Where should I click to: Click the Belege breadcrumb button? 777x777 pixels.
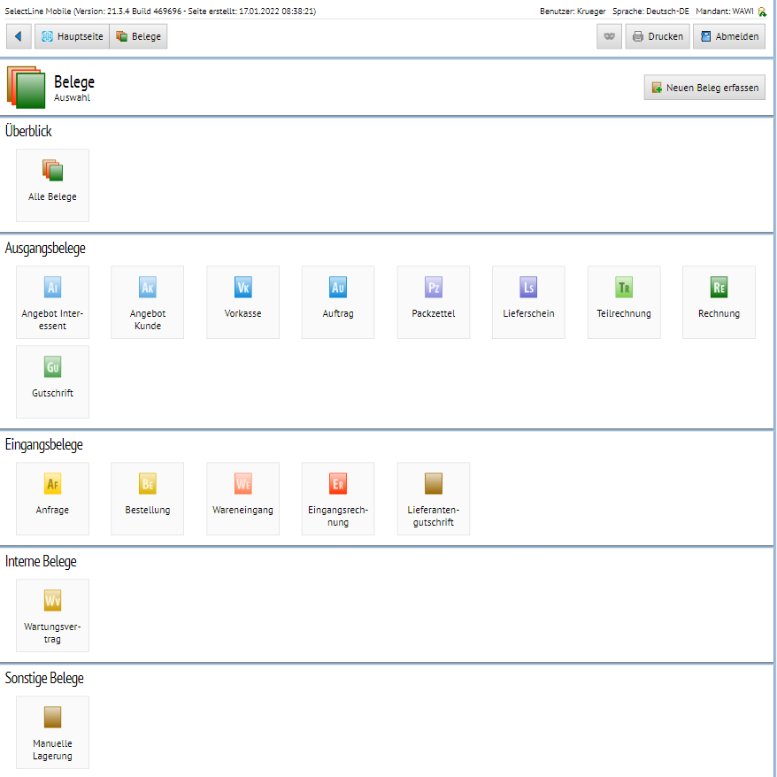tap(139, 36)
